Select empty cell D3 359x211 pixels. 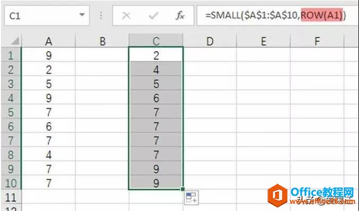tap(209, 84)
